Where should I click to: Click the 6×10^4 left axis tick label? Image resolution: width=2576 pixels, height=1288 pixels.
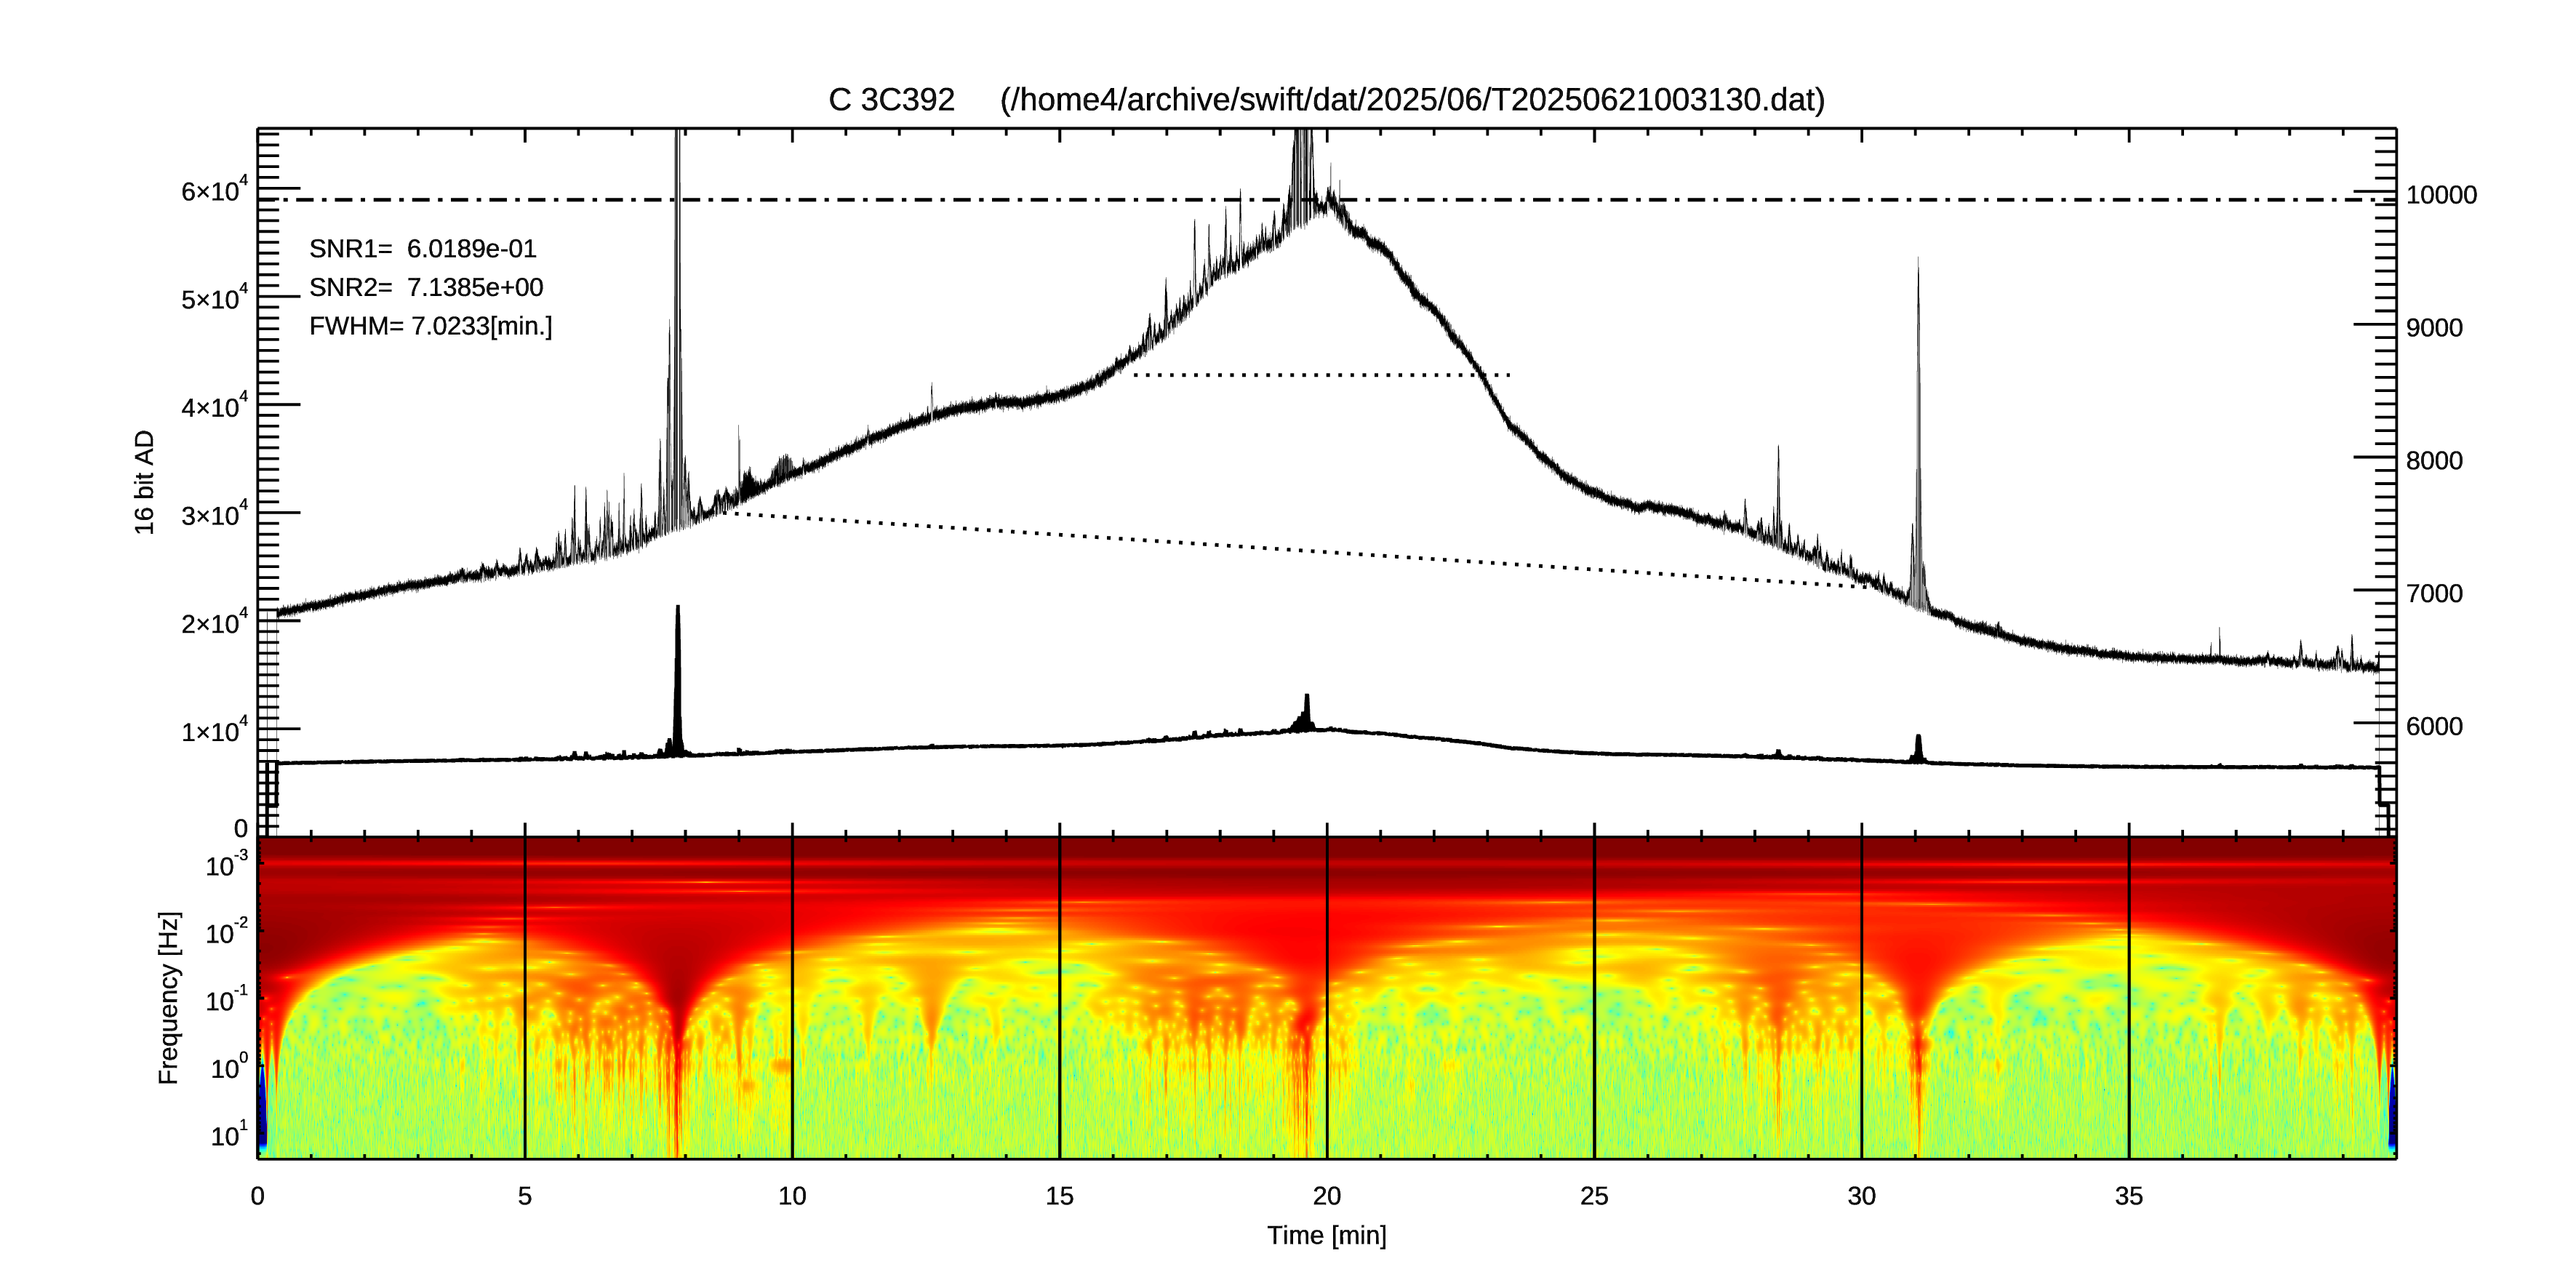point(214,189)
